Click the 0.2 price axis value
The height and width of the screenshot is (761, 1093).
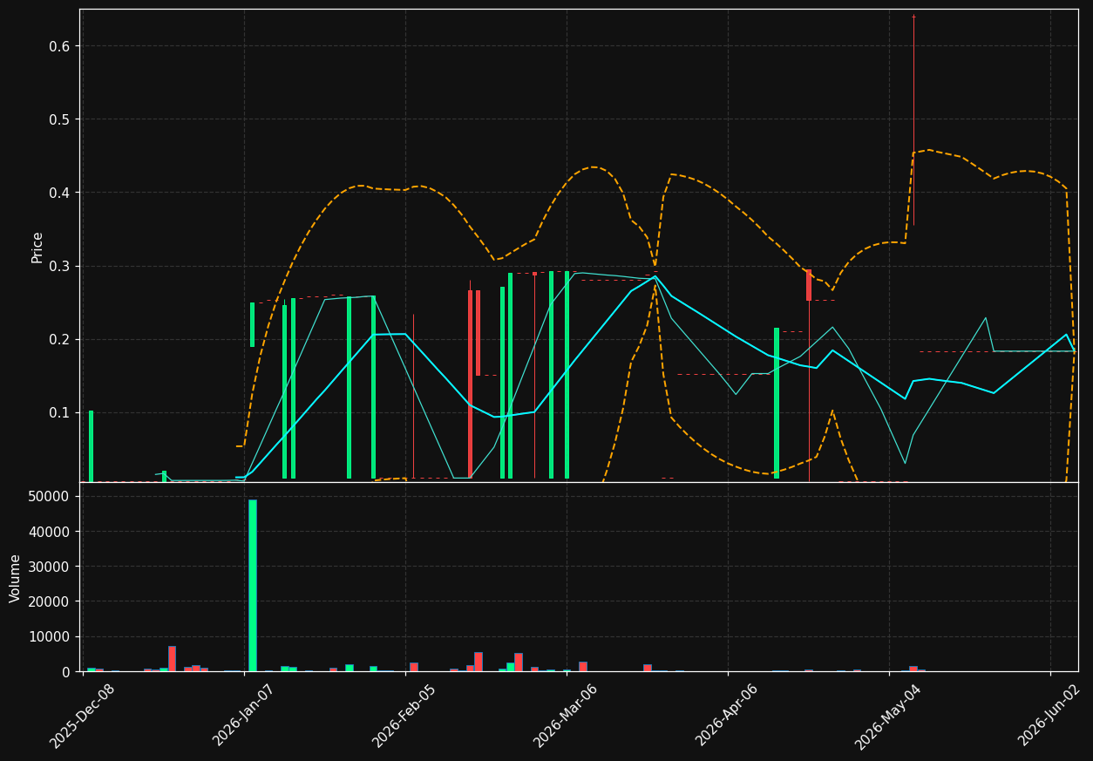click(x=59, y=339)
